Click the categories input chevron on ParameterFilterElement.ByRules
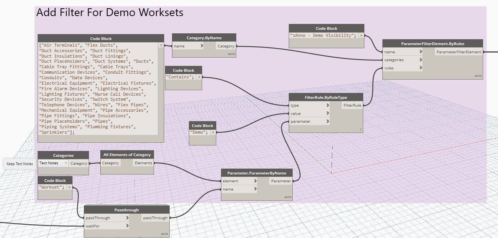Screen dimensions: 498x238 (420, 60)
